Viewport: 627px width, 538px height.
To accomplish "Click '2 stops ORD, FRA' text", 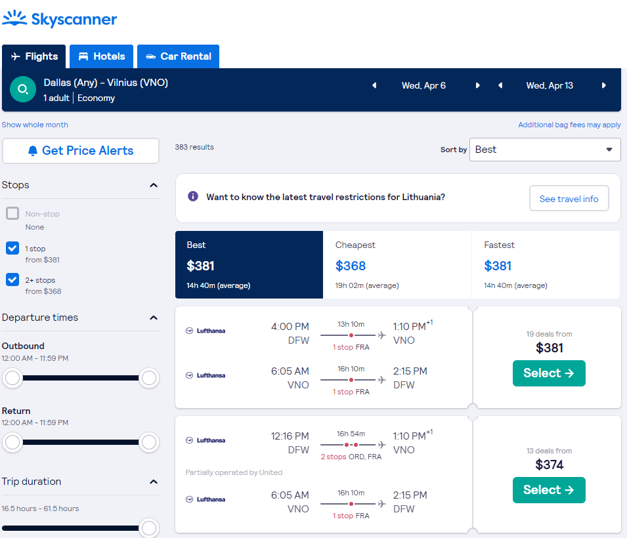I will 351,457.
